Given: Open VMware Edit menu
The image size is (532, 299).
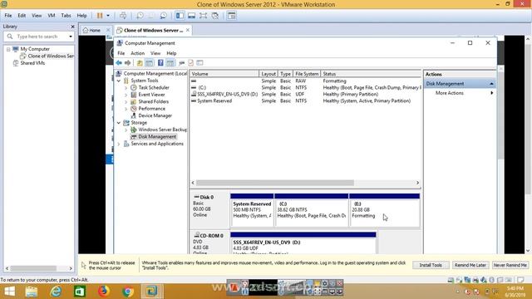Looking at the screenshot, I should pos(22,16).
